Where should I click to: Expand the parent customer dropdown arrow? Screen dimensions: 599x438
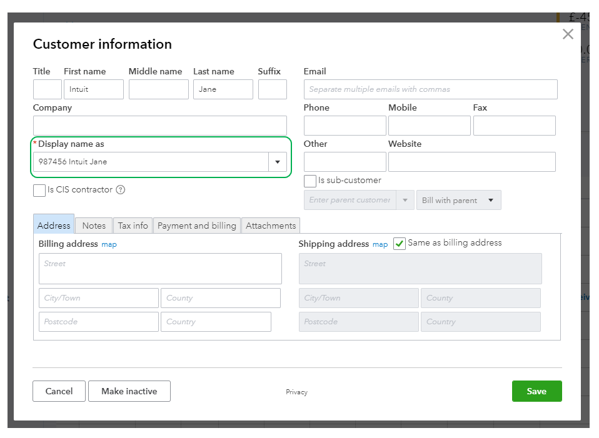click(405, 200)
